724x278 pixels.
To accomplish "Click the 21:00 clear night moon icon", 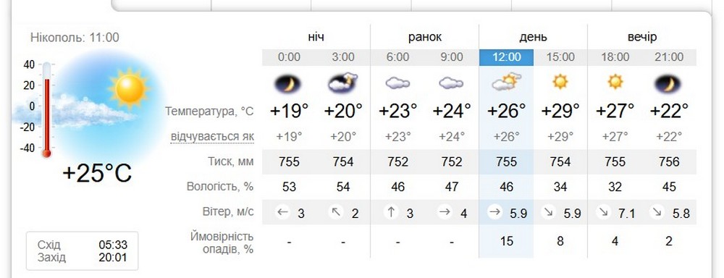I will coord(668,84).
